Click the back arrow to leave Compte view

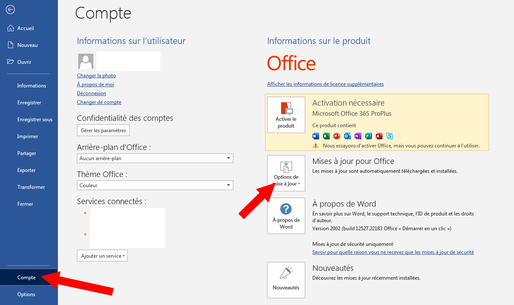(10, 9)
